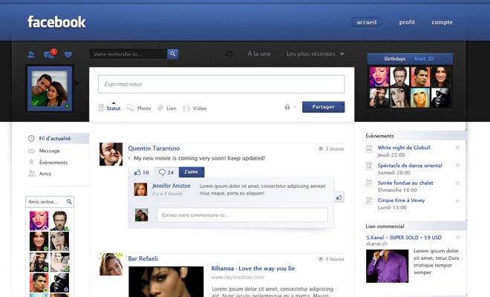The image size is (490, 297).
Task: Click the Exprimez-vous status field
Action: point(221,84)
